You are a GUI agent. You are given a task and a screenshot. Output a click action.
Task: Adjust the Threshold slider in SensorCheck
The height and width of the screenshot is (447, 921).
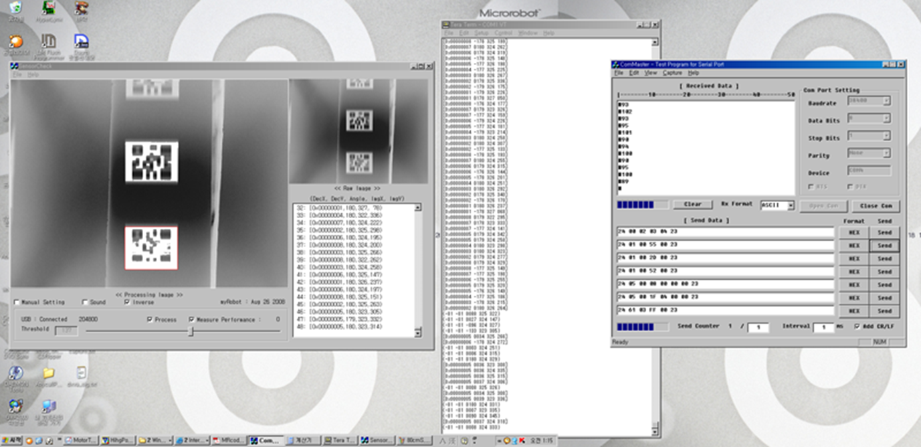click(x=191, y=331)
